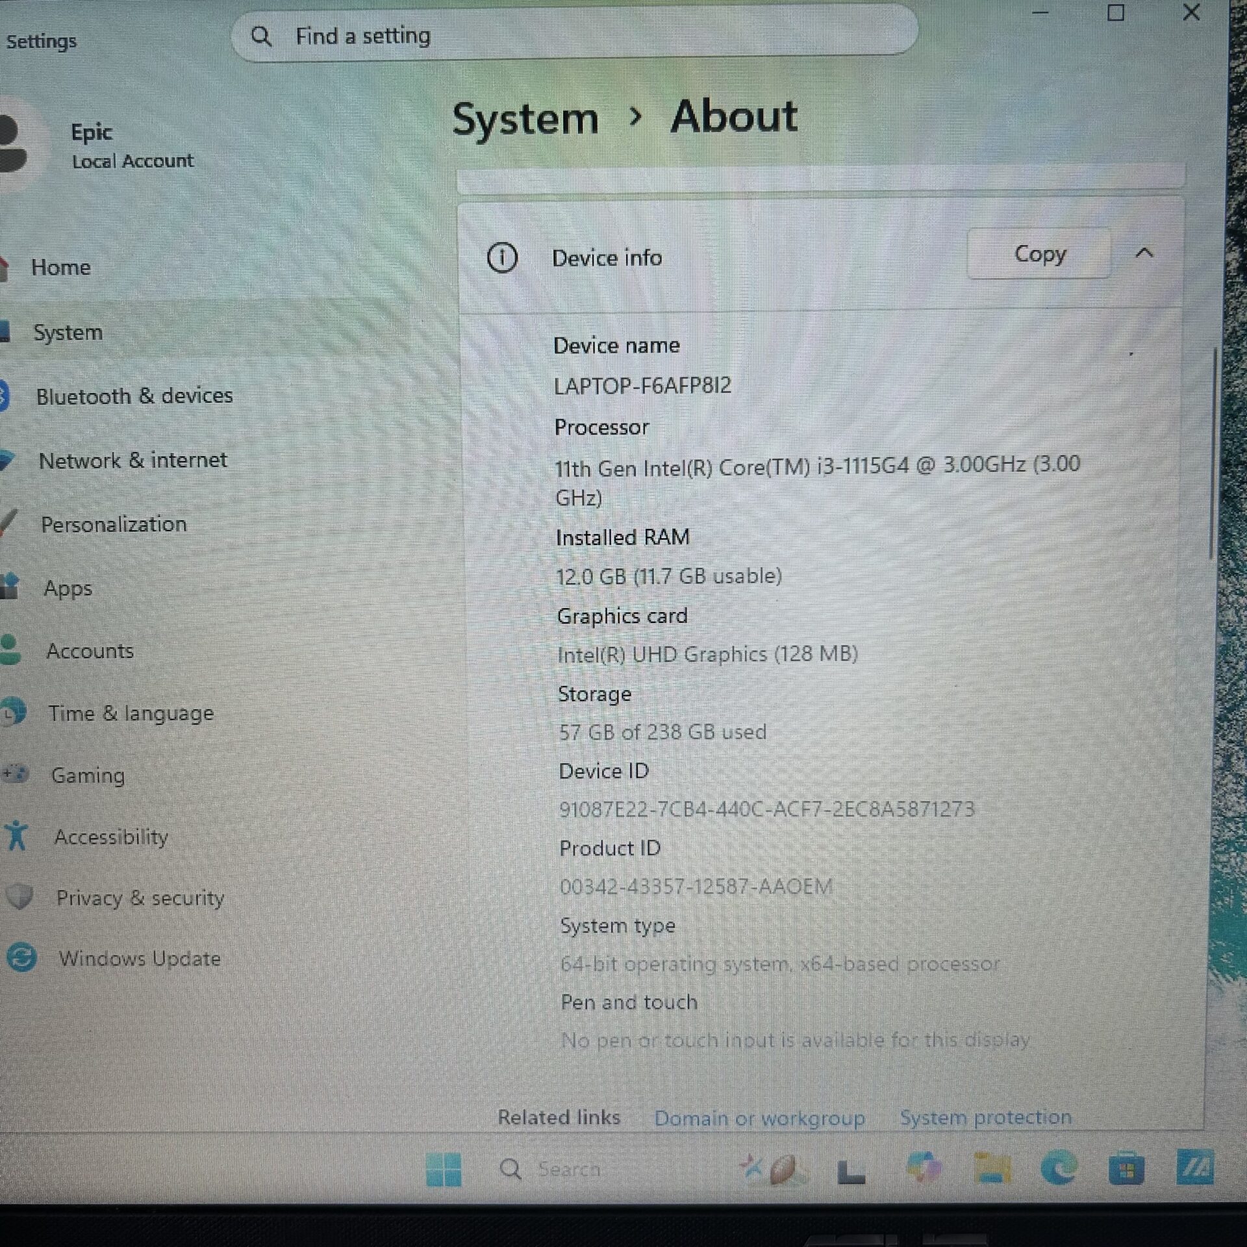Open the Apps settings page
Screen dimensions: 1247x1247
(x=68, y=588)
